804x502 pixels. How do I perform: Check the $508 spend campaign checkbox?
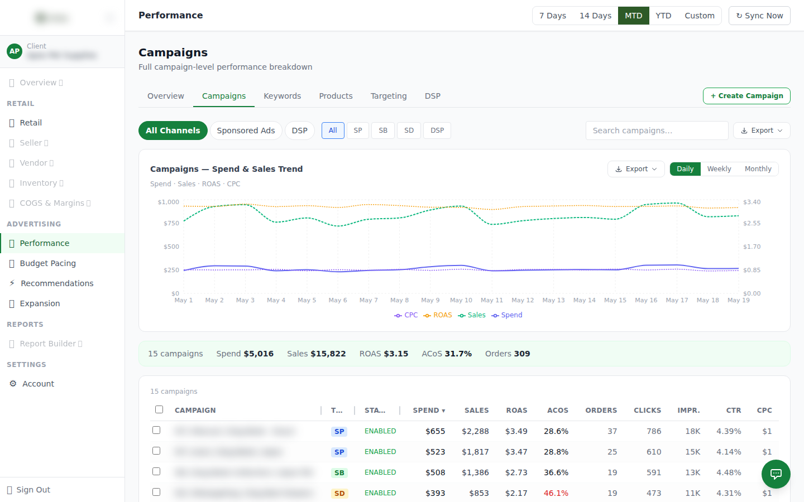tap(156, 471)
